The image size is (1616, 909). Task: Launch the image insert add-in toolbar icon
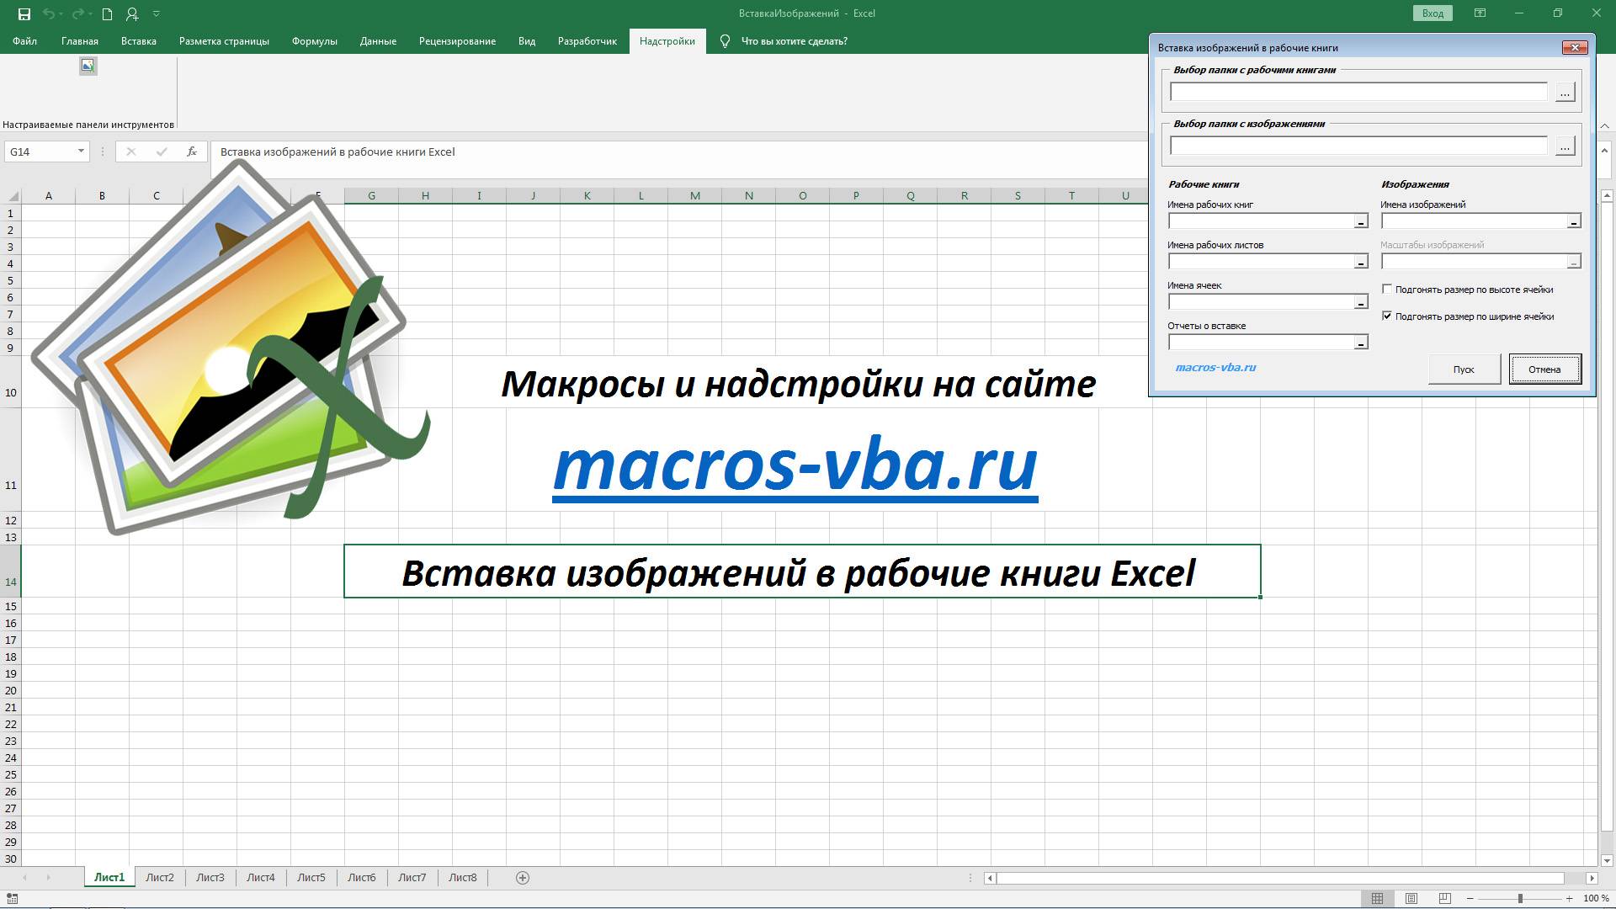tap(88, 66)
